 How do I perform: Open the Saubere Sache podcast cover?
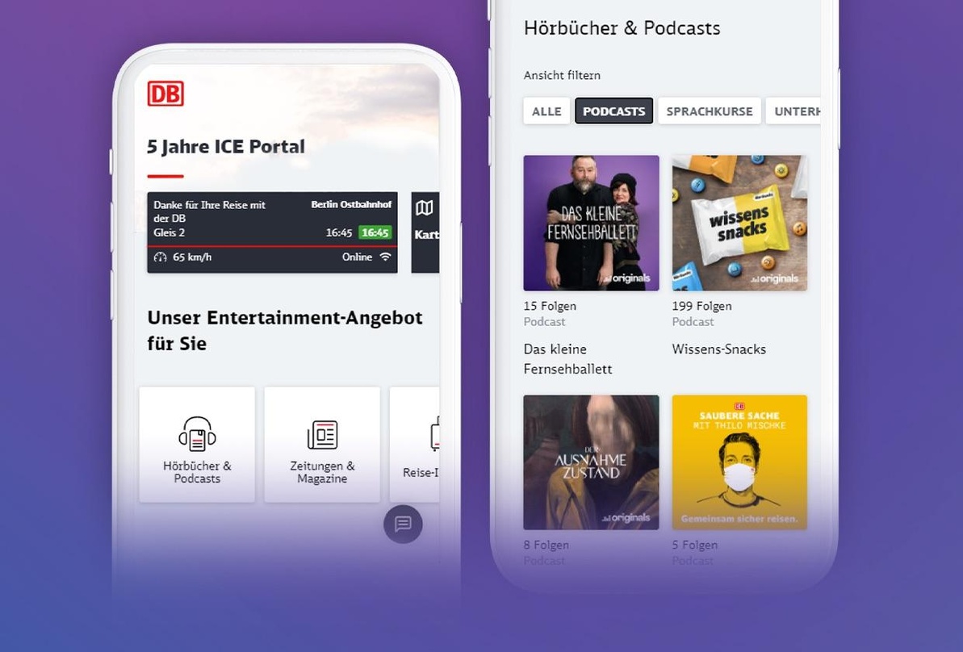(x=739, y=462)
